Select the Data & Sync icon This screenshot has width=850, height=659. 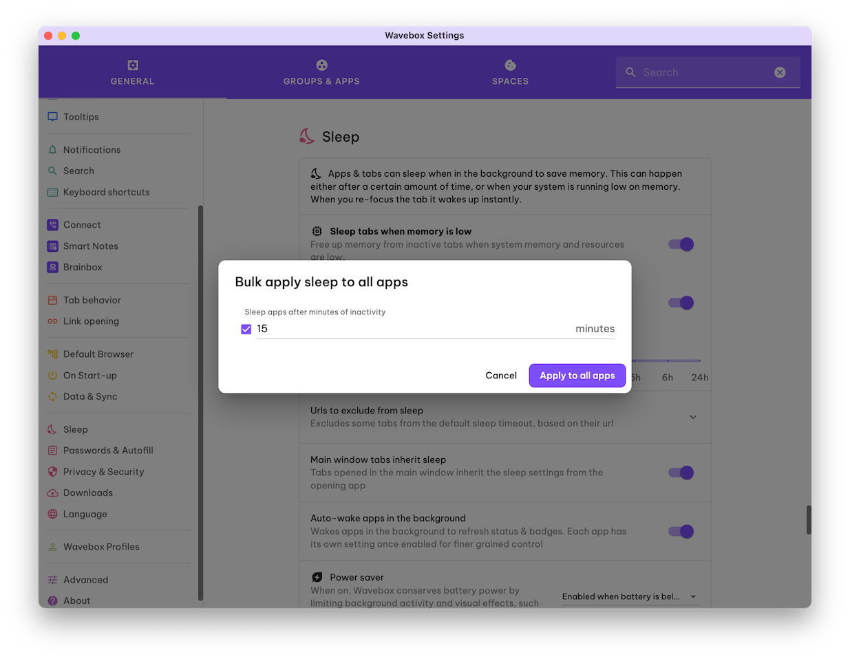tap(52, 396)
